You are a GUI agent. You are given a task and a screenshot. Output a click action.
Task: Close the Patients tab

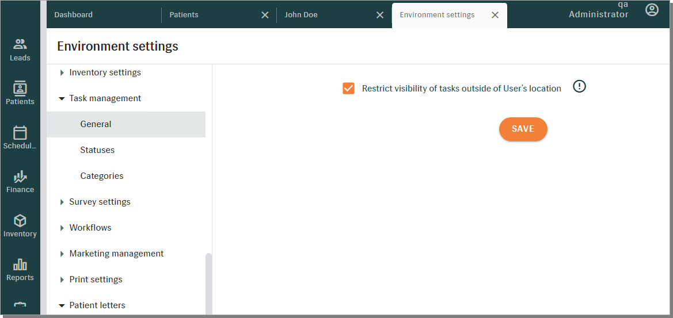[x=265, y=15]
